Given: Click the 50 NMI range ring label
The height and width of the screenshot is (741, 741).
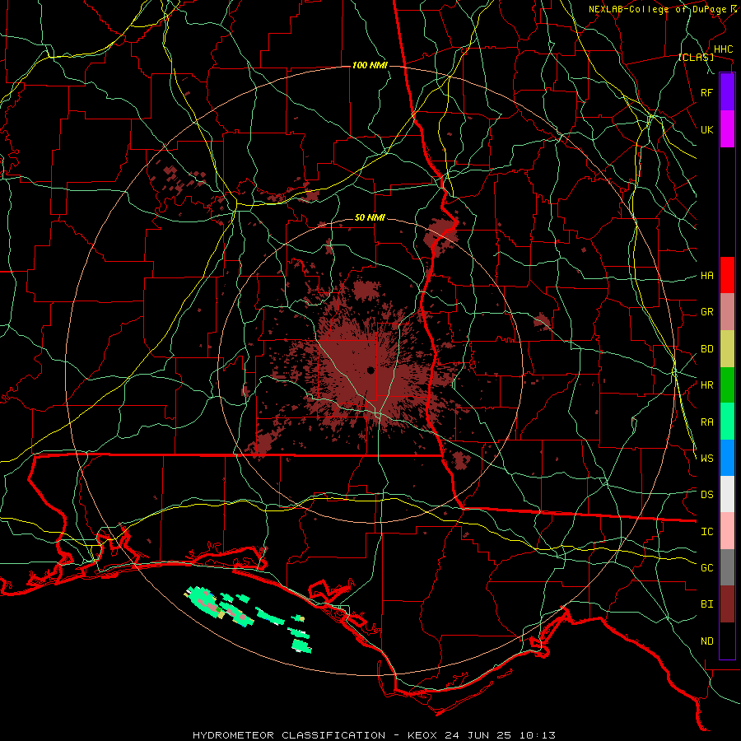Looking at the screenshot, I should (370, 218).
